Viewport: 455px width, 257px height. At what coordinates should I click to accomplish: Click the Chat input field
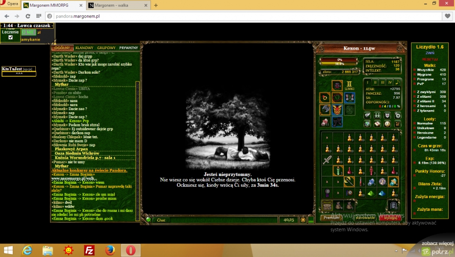(x=215, y=220)
